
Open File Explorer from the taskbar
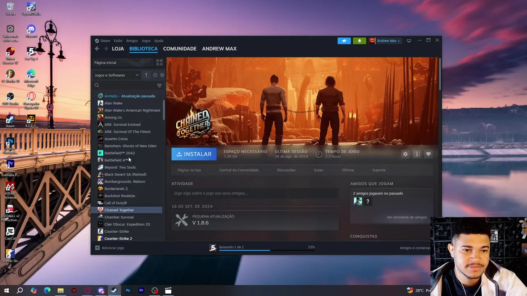click(61, 291)
